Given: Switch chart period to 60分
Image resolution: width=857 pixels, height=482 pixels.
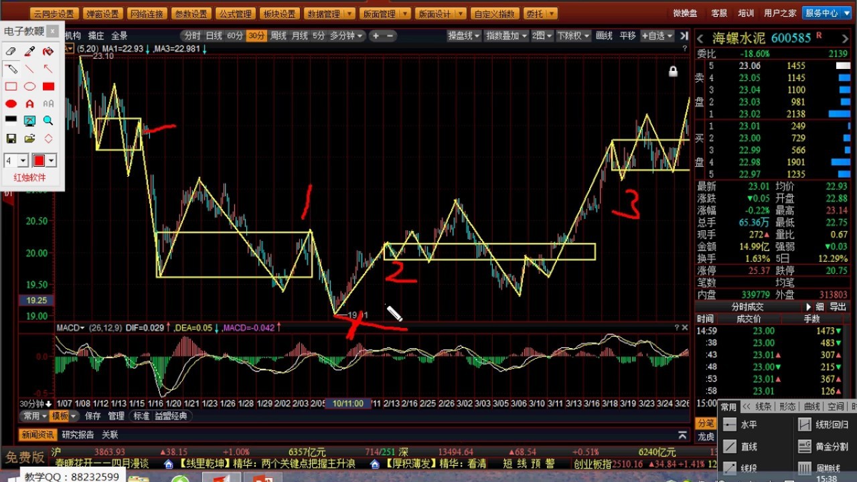Looking at the screenshot, I should 235,36.
